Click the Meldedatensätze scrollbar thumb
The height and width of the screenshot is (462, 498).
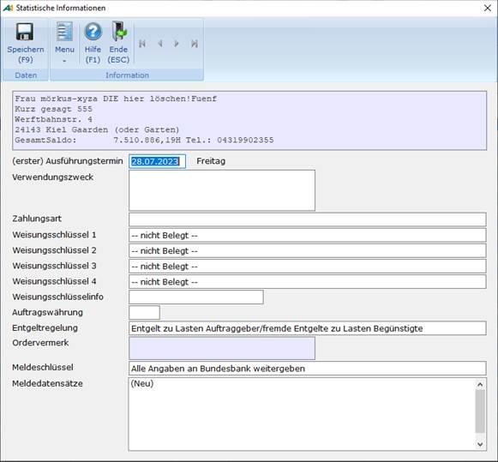pyautogui.click(x=480, y=411)
